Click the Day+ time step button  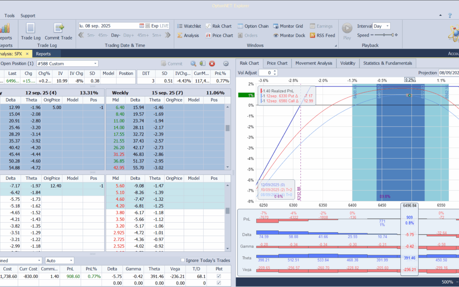128,35
